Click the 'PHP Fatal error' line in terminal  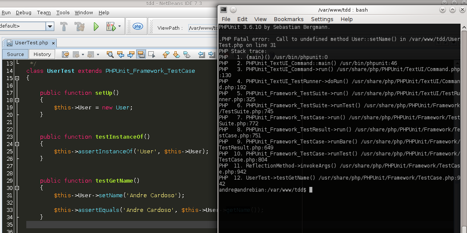[339, 39]
